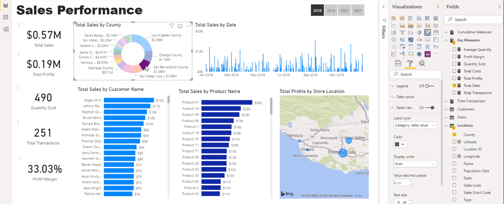This screenshot has width=504, height=204.
Task: Click the Terms link on the map
Action: (x=358, y=196)
